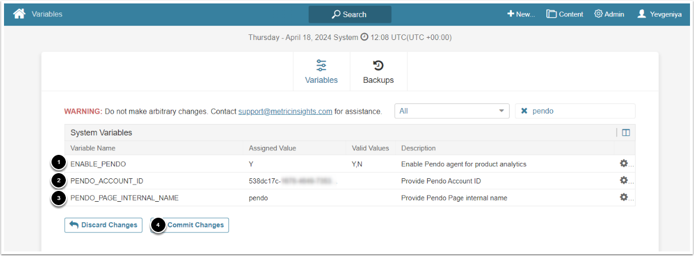
Task: Click Discard Changes button
Action: coord(104,225)
